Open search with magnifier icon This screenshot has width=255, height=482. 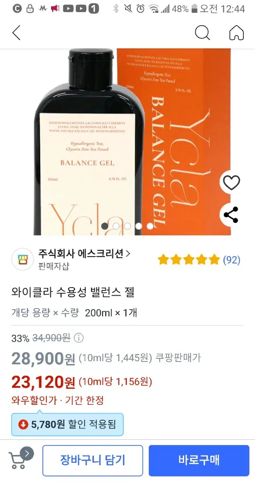pos(203,33)
